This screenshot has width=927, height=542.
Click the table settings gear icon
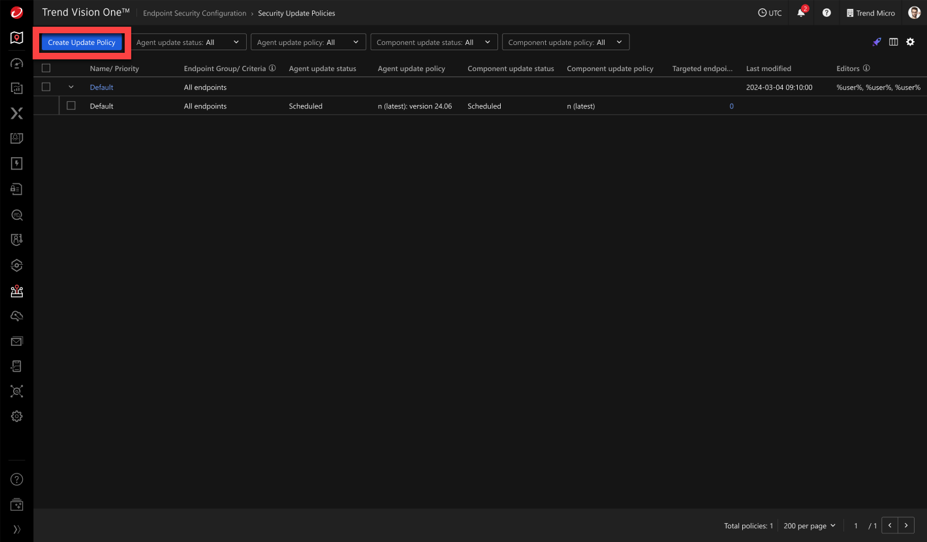pos(910,42)
